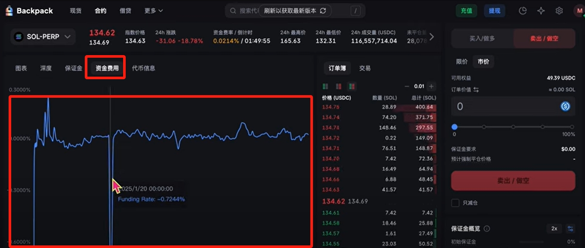Click the search magnifier icon
The height and width of the screenshot is (248, 585).
[233, 11]
